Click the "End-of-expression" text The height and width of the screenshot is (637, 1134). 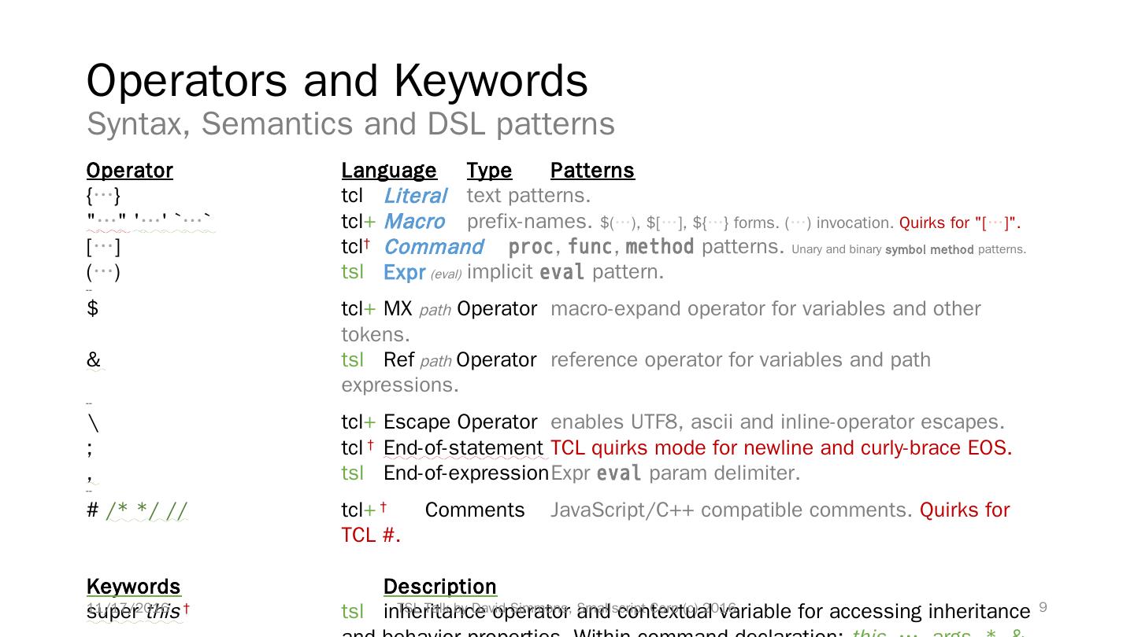(x=465, y=473)
